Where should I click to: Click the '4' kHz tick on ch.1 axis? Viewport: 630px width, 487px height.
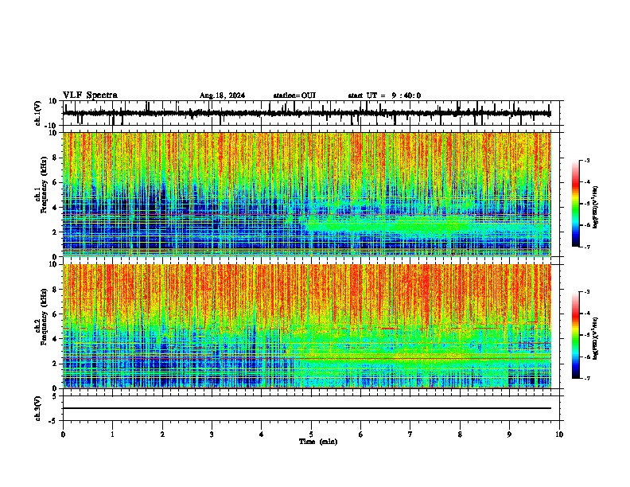pos(55,208)
